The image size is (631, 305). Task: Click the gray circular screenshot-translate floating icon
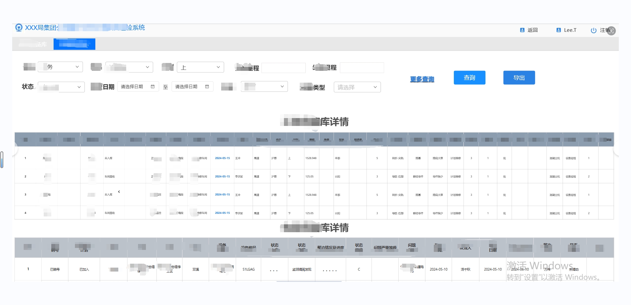(611, 30)
